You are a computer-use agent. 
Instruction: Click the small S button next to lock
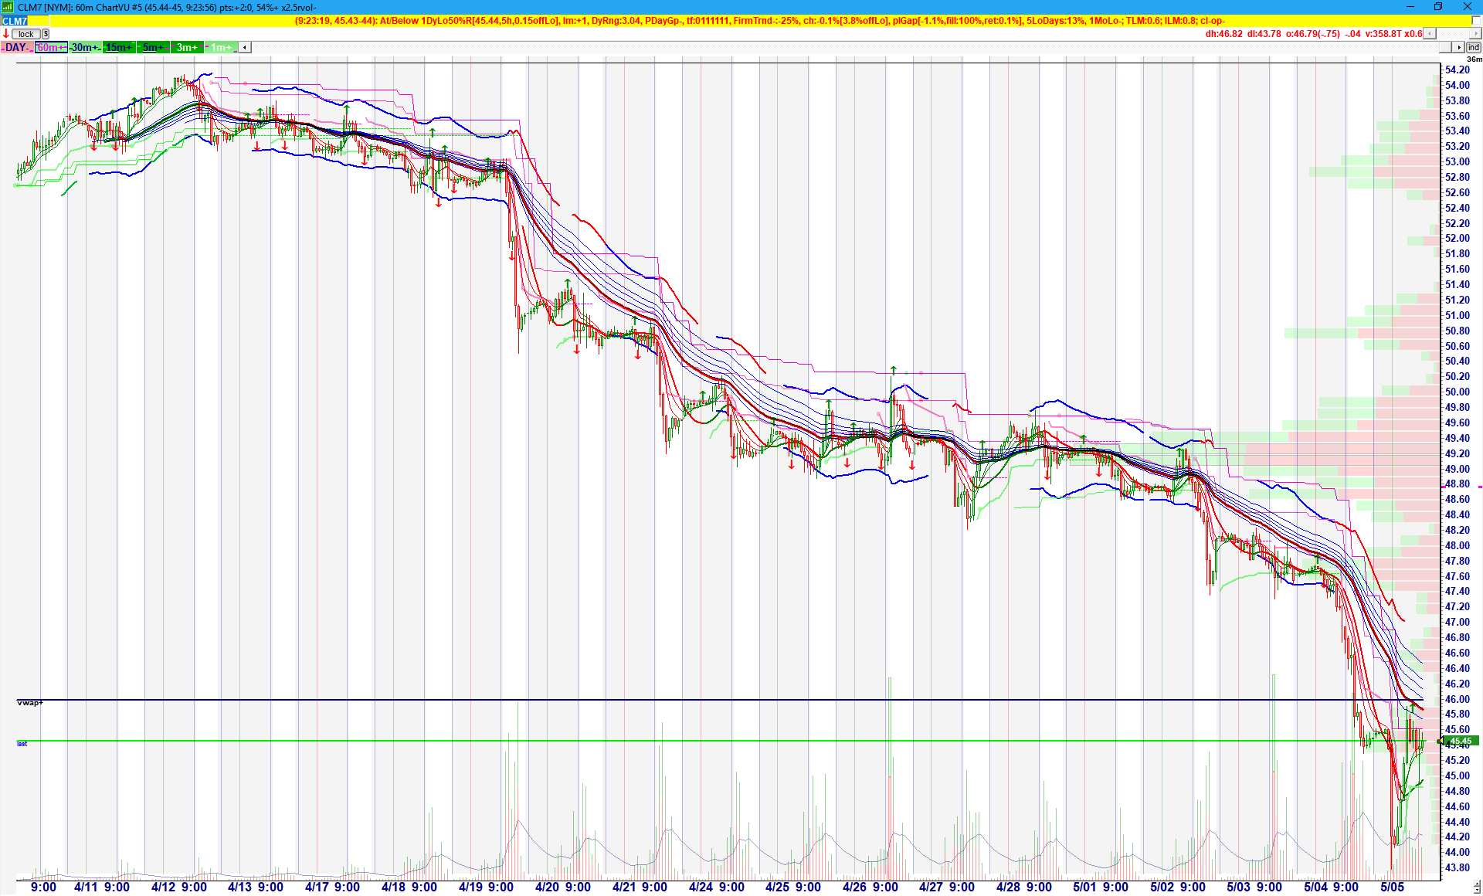[x=46, y=34]
